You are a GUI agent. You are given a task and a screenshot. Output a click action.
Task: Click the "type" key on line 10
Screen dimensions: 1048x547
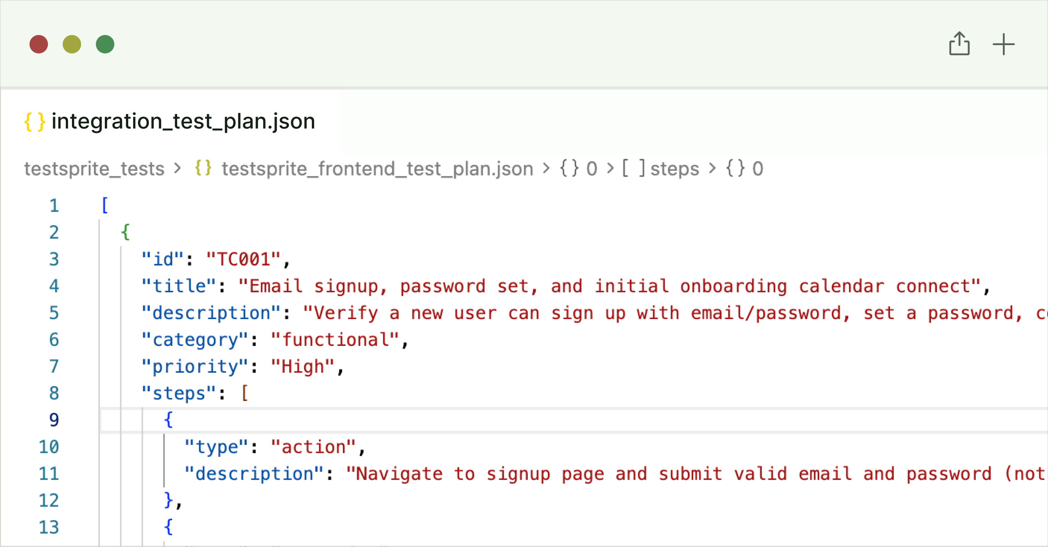[216, 447]
